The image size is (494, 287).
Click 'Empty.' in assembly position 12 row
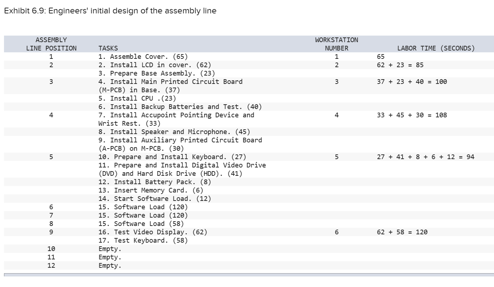110,266
